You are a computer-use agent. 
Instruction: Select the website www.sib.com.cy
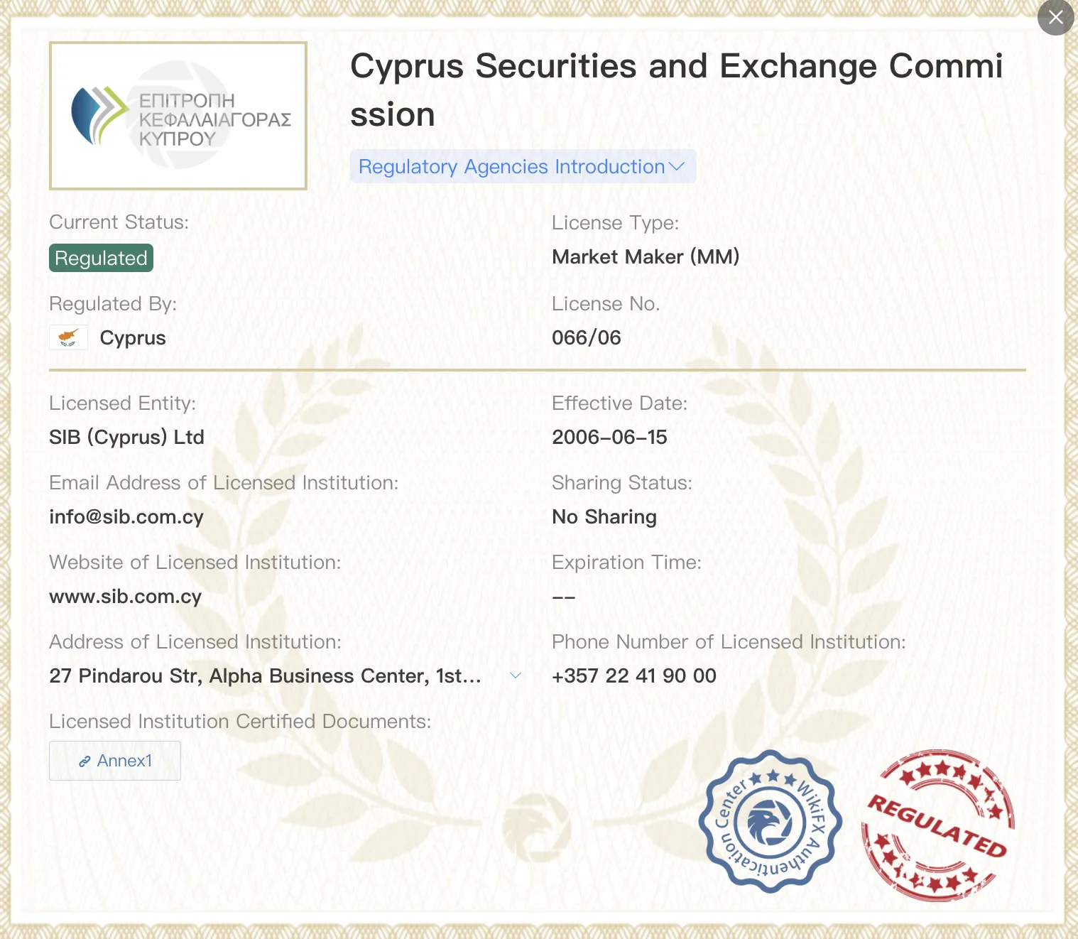(x=126, y=597)
